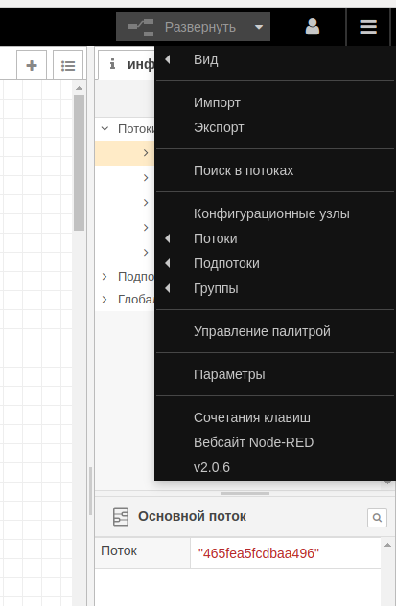The image size is (396, 606).
Task: Click the Развернуть deploy button
Action: click(182, 27)
